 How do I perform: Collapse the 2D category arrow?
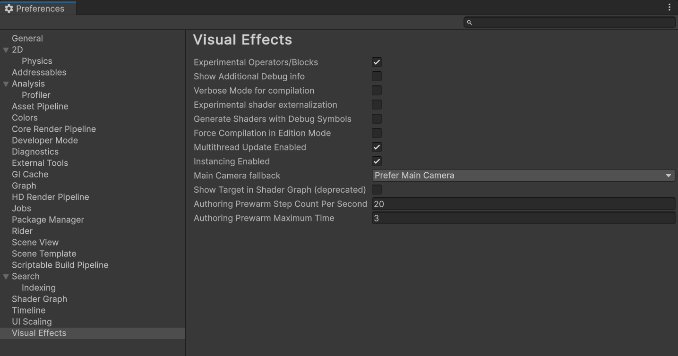click(x=6, y=50)
